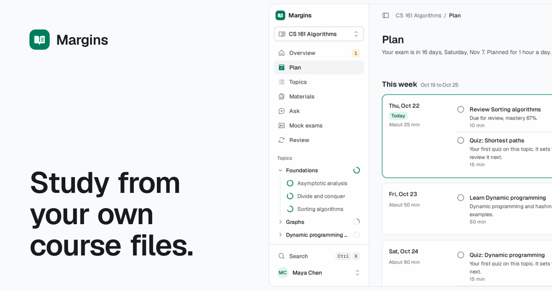Click the Oct 19 to Oct 25 range text
Viewport: 552px width, 290px height.
pos(439,85)
